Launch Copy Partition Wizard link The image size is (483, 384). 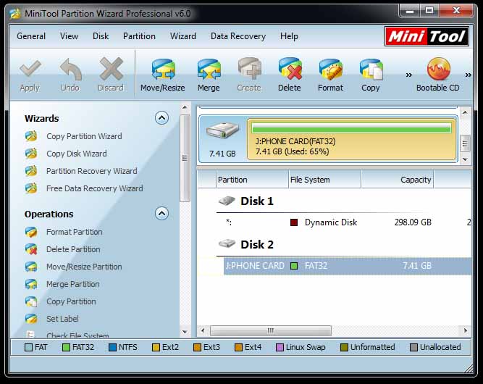[x=84, y=136]
